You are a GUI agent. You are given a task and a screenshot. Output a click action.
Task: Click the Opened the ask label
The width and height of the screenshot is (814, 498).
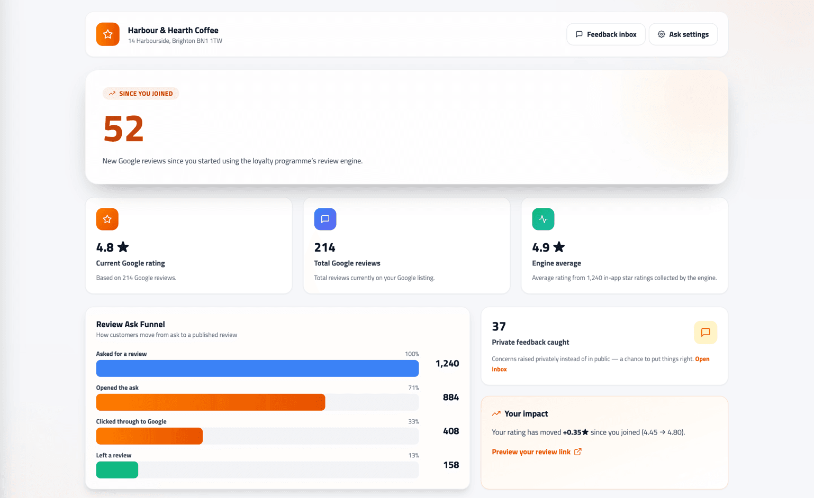[x=117, y=388]
